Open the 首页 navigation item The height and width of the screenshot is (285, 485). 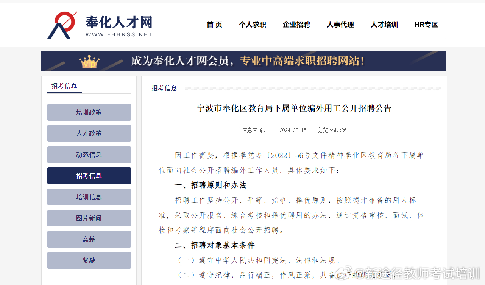(214, 25)
